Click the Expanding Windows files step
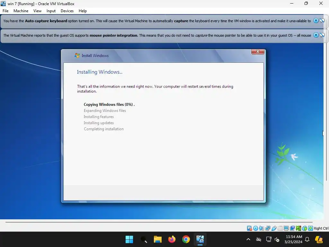 click(105, 111)
